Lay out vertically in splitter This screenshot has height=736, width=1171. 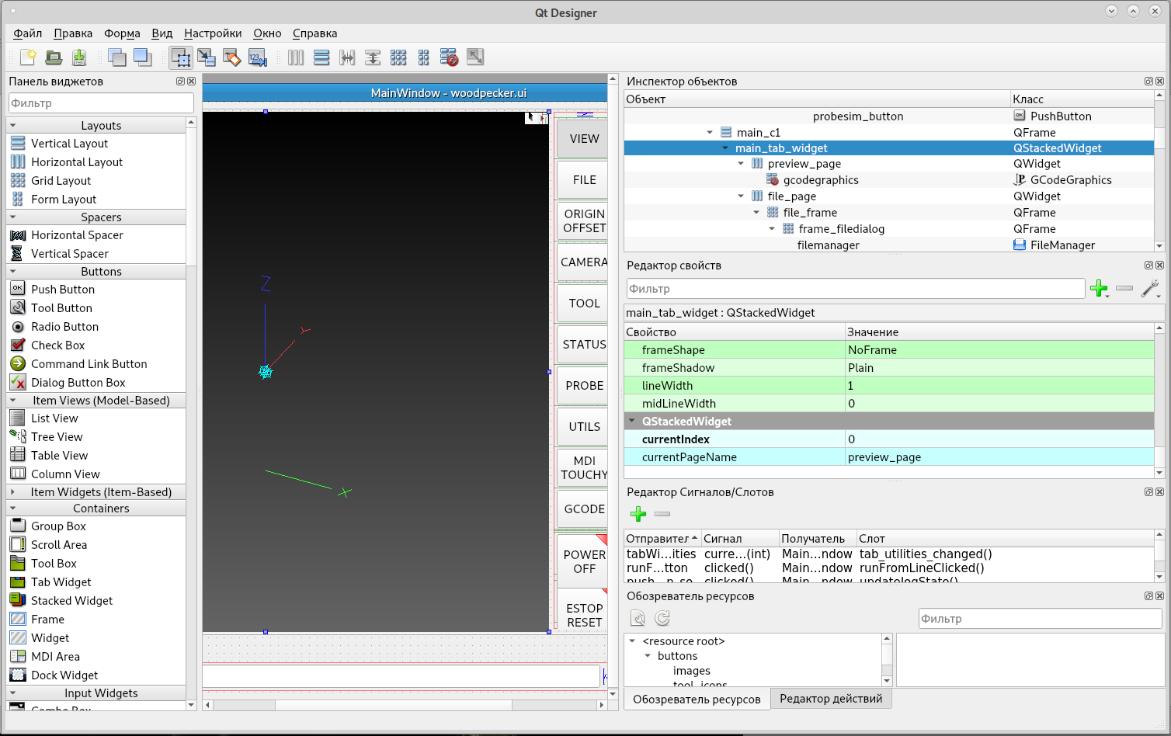pyautogui.click(x=373, y=57)
